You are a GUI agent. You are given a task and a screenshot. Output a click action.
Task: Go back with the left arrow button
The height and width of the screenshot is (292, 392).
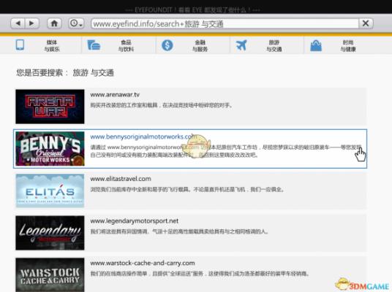point(18,23)
